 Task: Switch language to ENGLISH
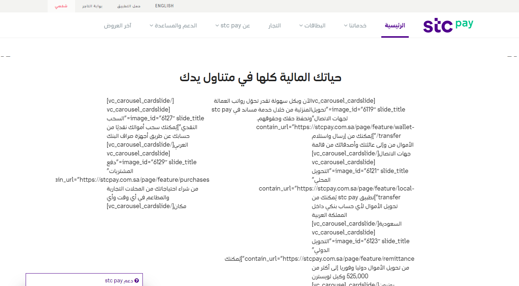click(164, 6)
